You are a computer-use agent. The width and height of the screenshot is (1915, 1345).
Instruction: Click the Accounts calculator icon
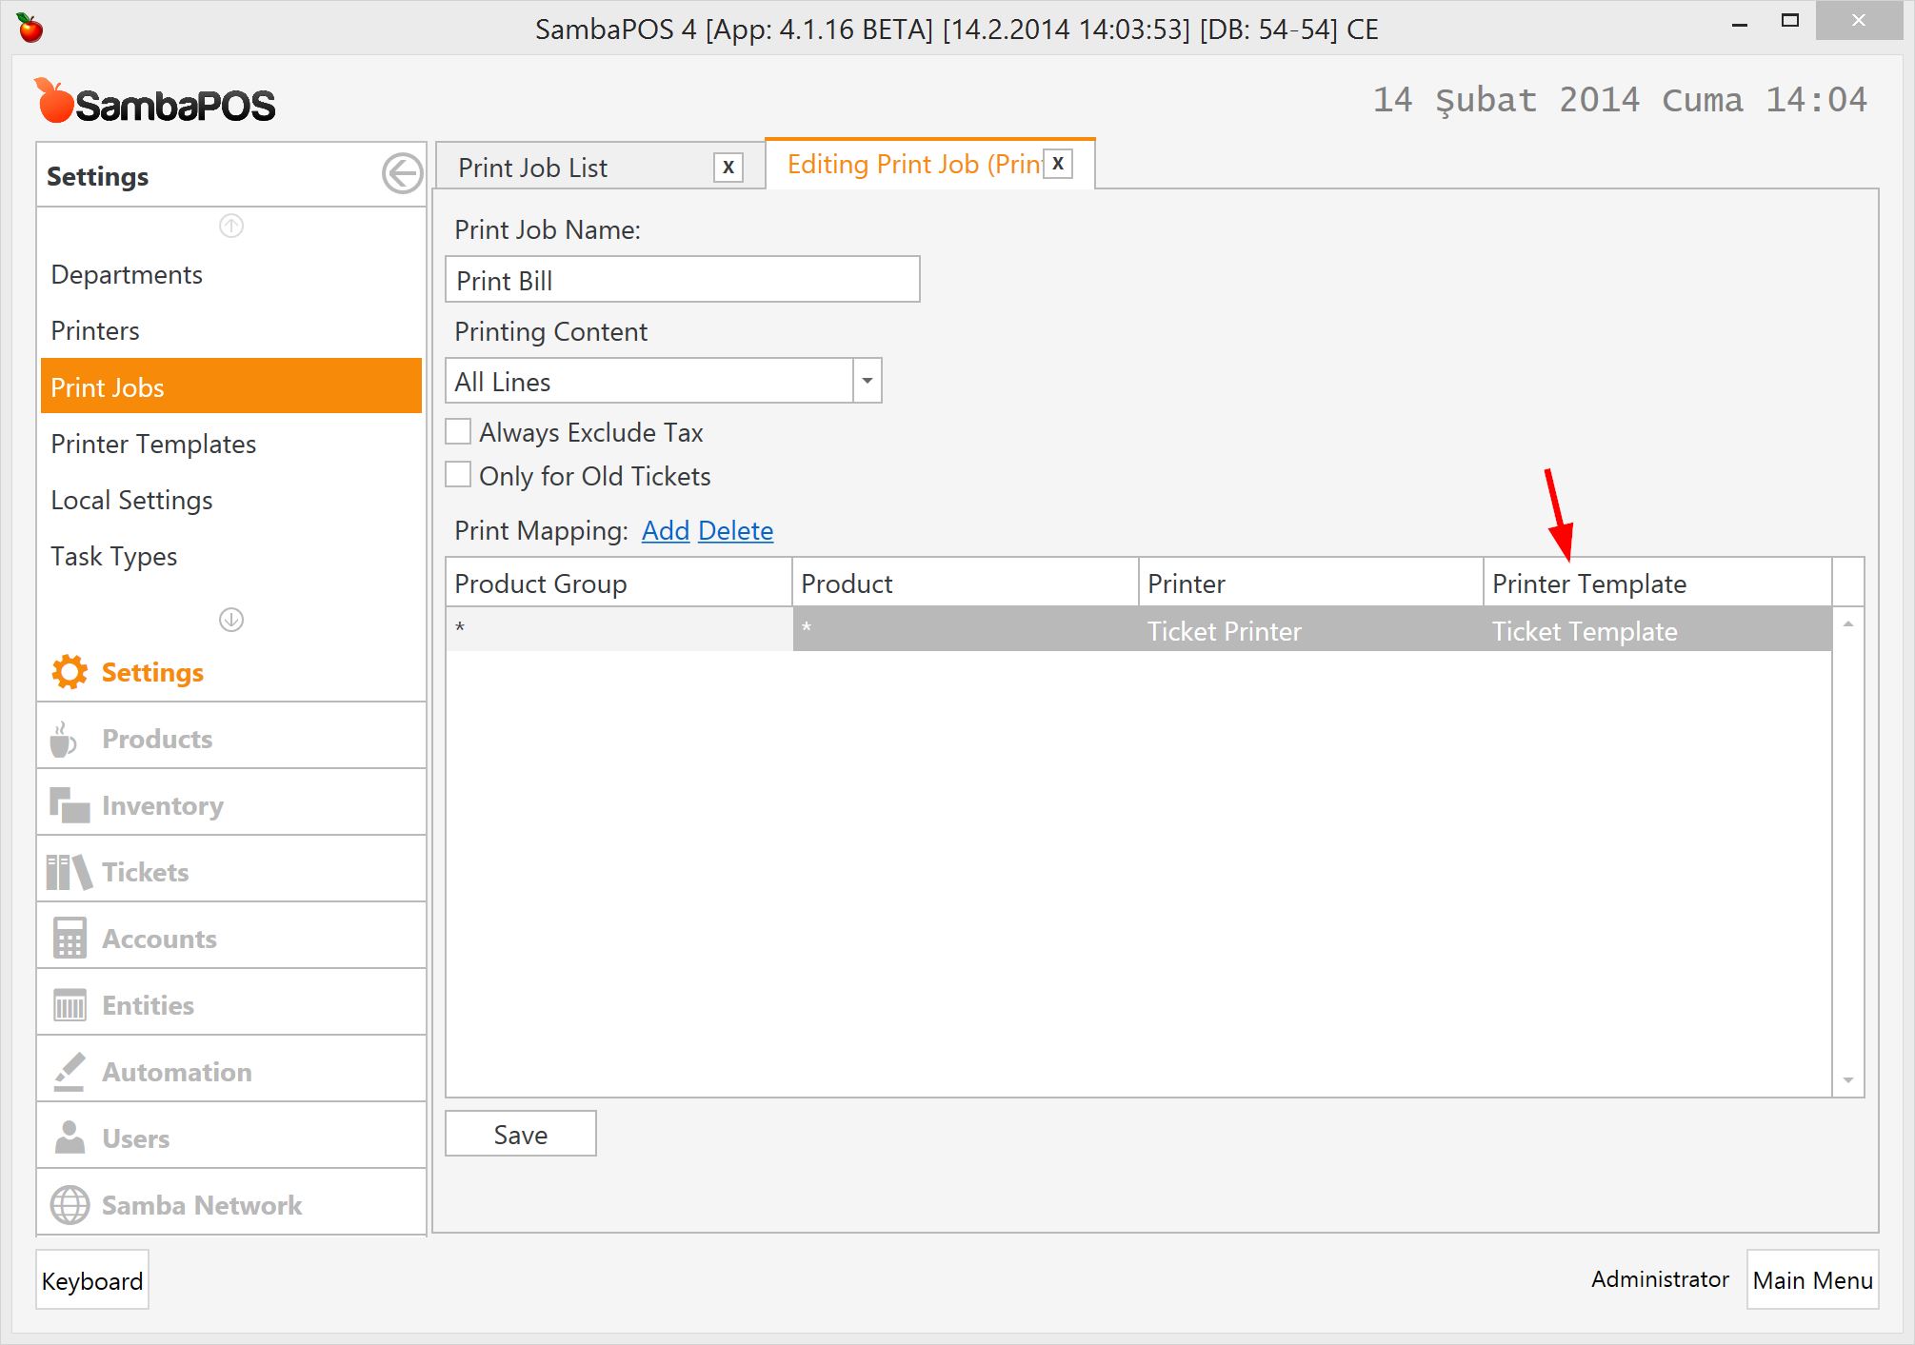point(70,939)
